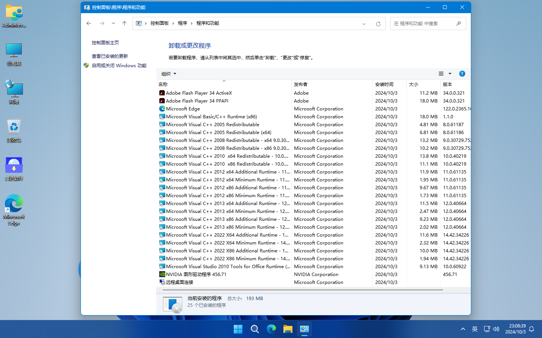Sort by the 版本 column header
542x338 pixels.
[455, 84]
